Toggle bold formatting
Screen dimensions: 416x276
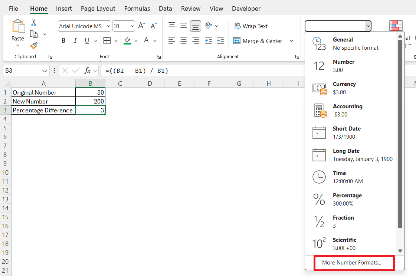point(63,40)
